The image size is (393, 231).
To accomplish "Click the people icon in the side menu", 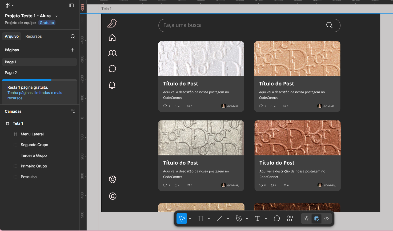I will click(x=113, y=53).
